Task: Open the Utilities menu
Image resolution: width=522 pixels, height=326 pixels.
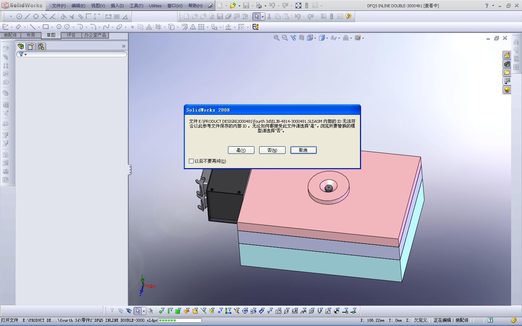Action: pos(155,5)
